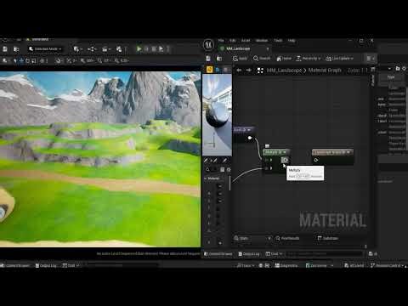Image resolution: width=408 pixels, height=306 pixels.
Task: Save the level with the main editor save icon
Action: pyautogui.click(x=5, y=49)
